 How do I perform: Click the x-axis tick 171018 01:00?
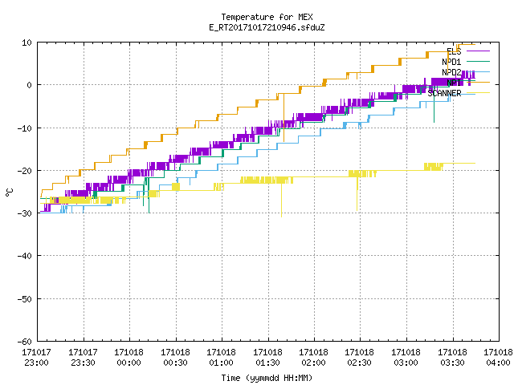222,357
